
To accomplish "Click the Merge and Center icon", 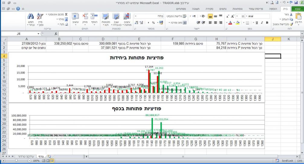I will pyautogui.click(x=185, y=23).
